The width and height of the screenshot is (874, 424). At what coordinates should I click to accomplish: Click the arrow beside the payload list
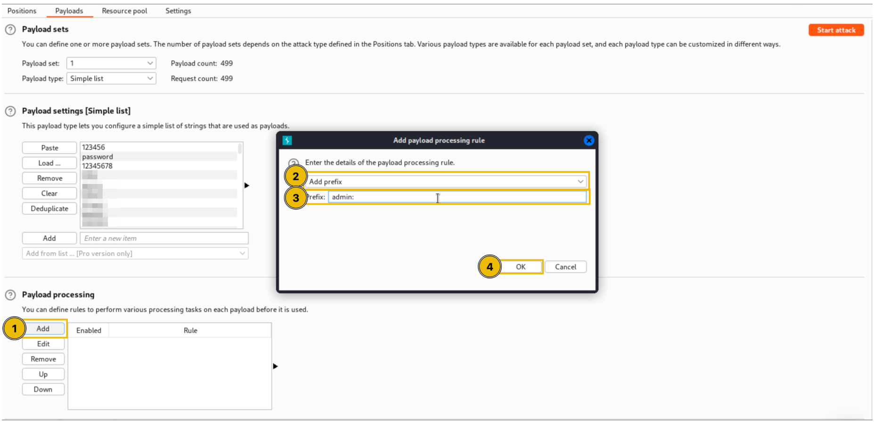[246, 185]
